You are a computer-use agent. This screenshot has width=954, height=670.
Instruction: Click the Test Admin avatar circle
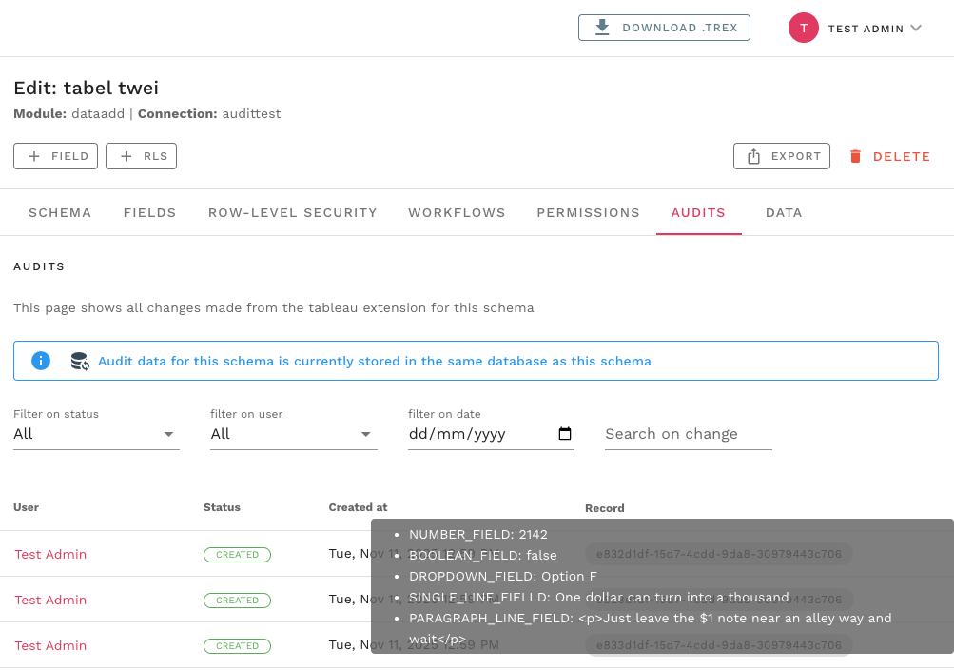[804, 28]
